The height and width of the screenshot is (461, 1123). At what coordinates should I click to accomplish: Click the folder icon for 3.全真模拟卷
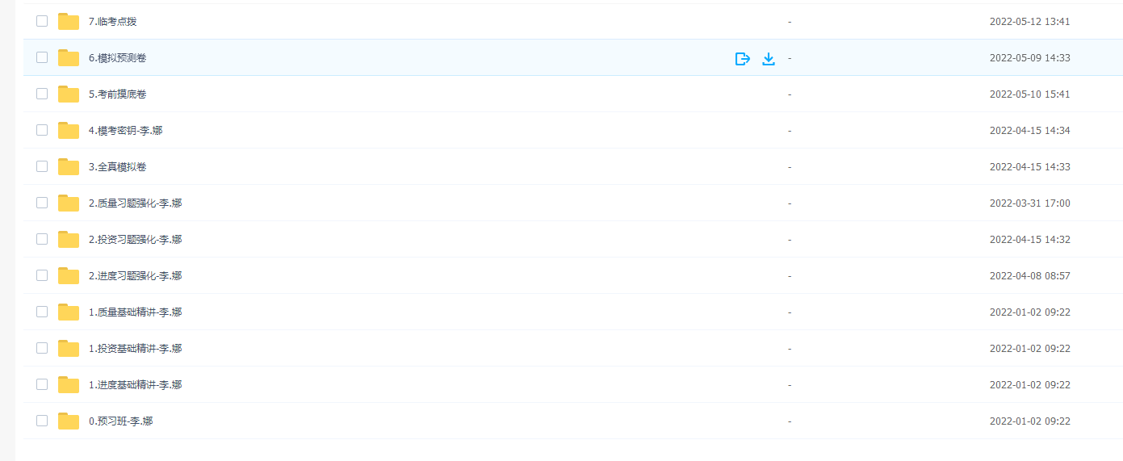point(69,166)
